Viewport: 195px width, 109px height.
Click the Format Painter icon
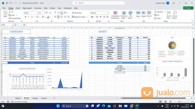(10, 18)
